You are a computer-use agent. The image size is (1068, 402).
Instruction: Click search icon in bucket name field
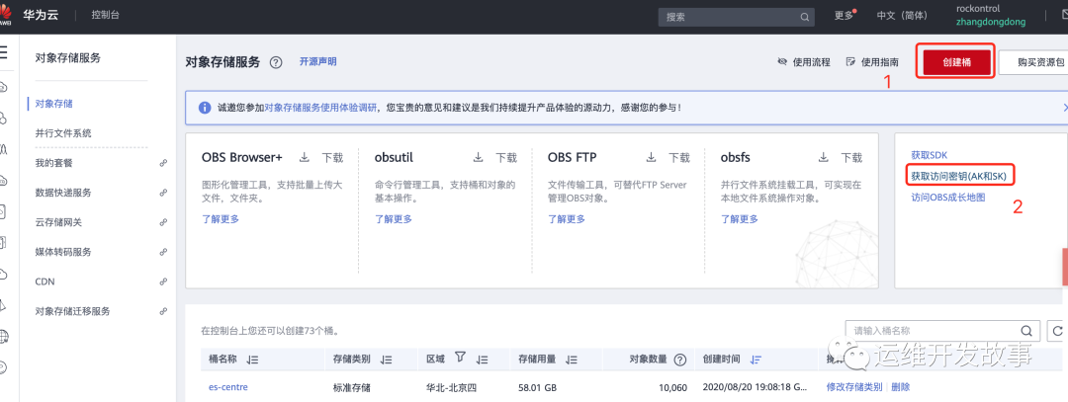[x=1026, y=331]
